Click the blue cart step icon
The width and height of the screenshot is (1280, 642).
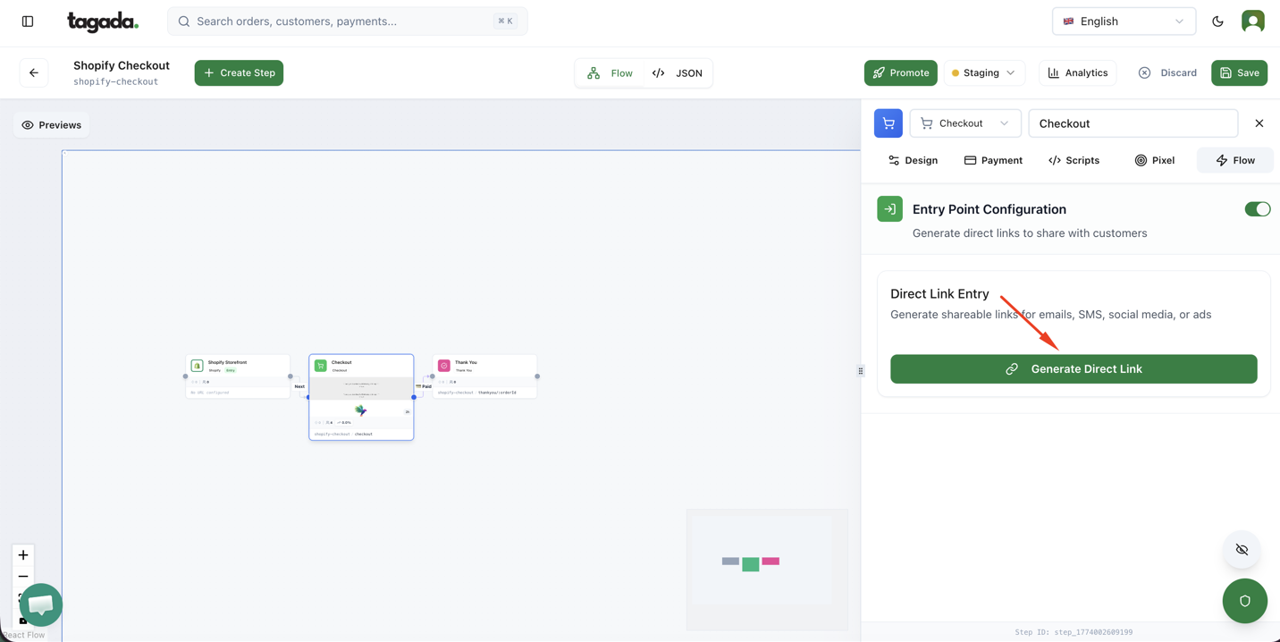point(888,123)
